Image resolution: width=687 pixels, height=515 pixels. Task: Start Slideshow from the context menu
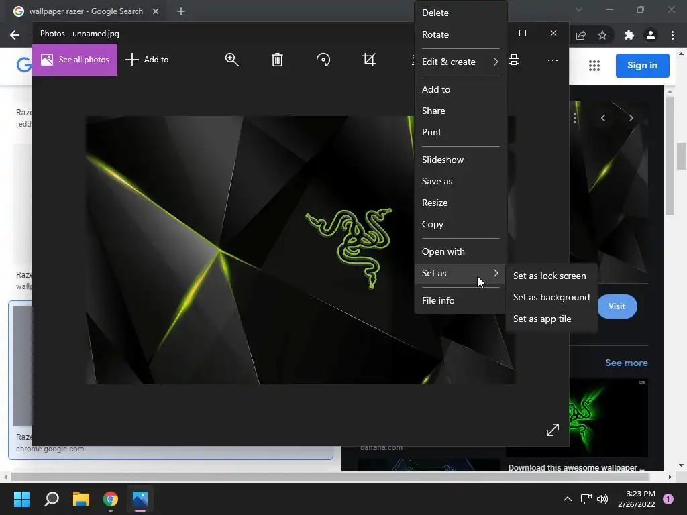(460, 160)
